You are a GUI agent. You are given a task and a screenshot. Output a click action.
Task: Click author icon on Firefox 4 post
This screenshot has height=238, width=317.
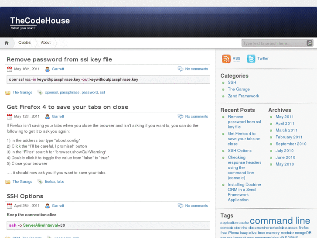[47, 117]
